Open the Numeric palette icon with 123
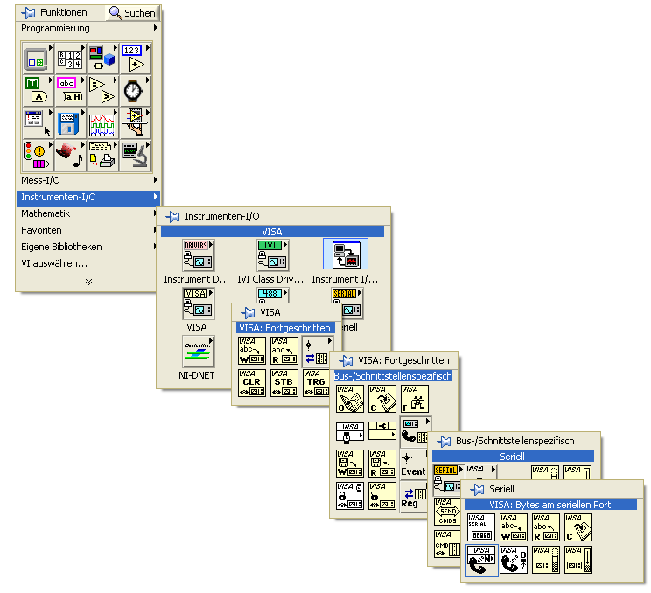 click(x=135, y=59)
